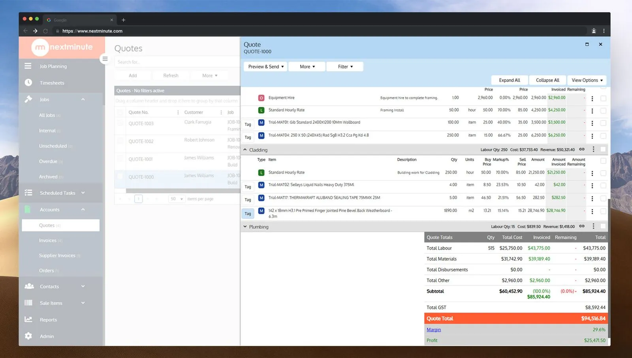Expand the Plumbing section
Viewport: 632px width, 358px height.
[245, 227]
